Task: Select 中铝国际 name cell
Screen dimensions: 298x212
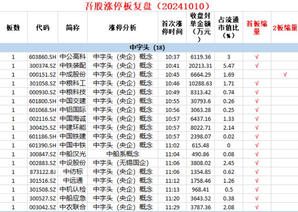Action: [x=73, y=110]
